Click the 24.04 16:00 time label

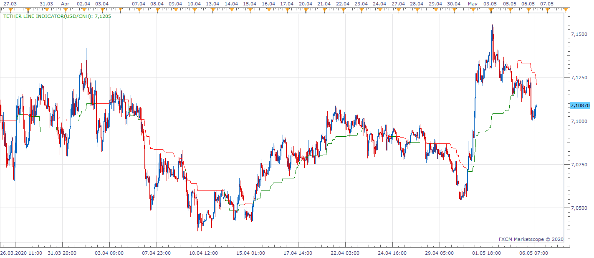tap(392, 253)
